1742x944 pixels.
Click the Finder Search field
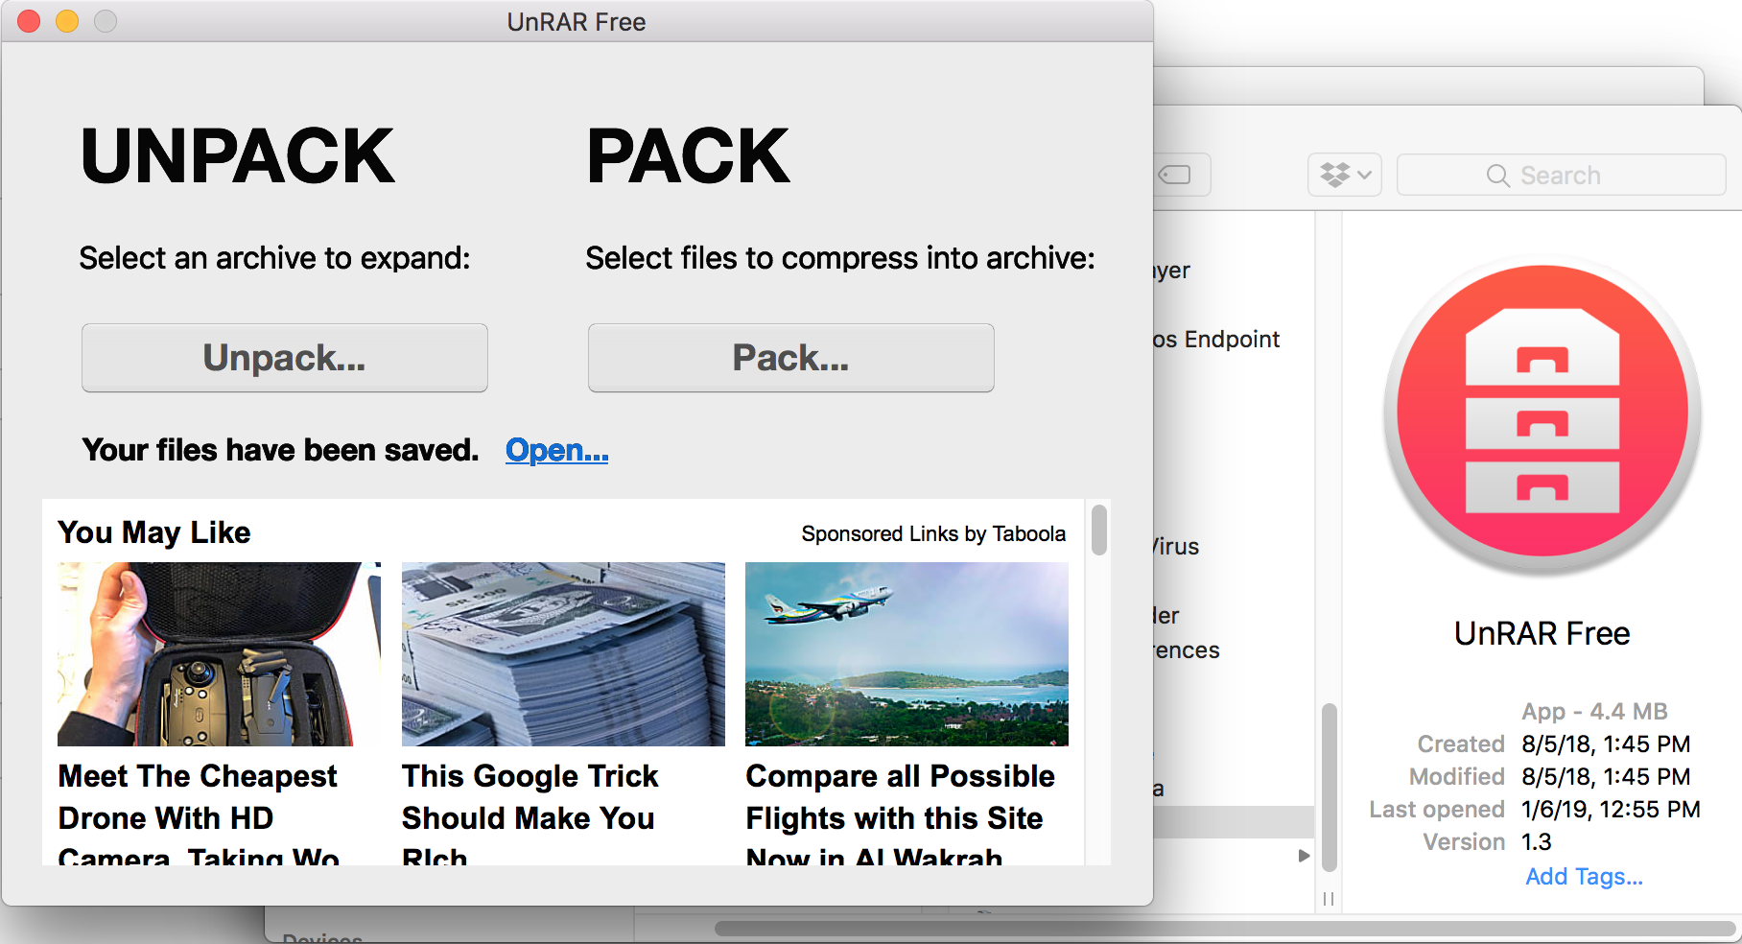pyautogui.click(x=1561, y=176)
